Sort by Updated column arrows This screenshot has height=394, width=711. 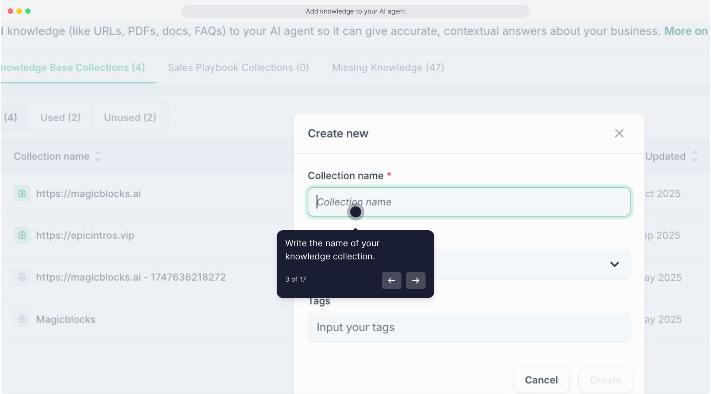pyautogui.click(x=694, y=156)
